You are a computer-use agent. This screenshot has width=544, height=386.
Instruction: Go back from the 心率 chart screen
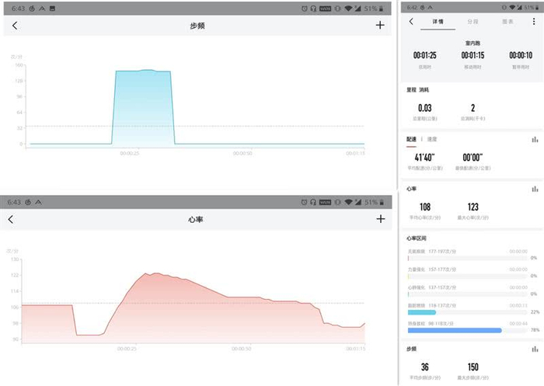(x=11, y=219)
